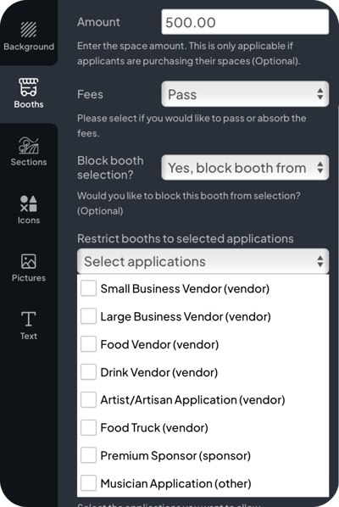339x507 pixels.
Task: Select the Text tool icon
Action: point(29,319)
